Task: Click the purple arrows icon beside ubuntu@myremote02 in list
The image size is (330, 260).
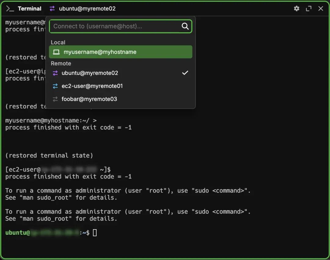Action: [x=55, y=73]
